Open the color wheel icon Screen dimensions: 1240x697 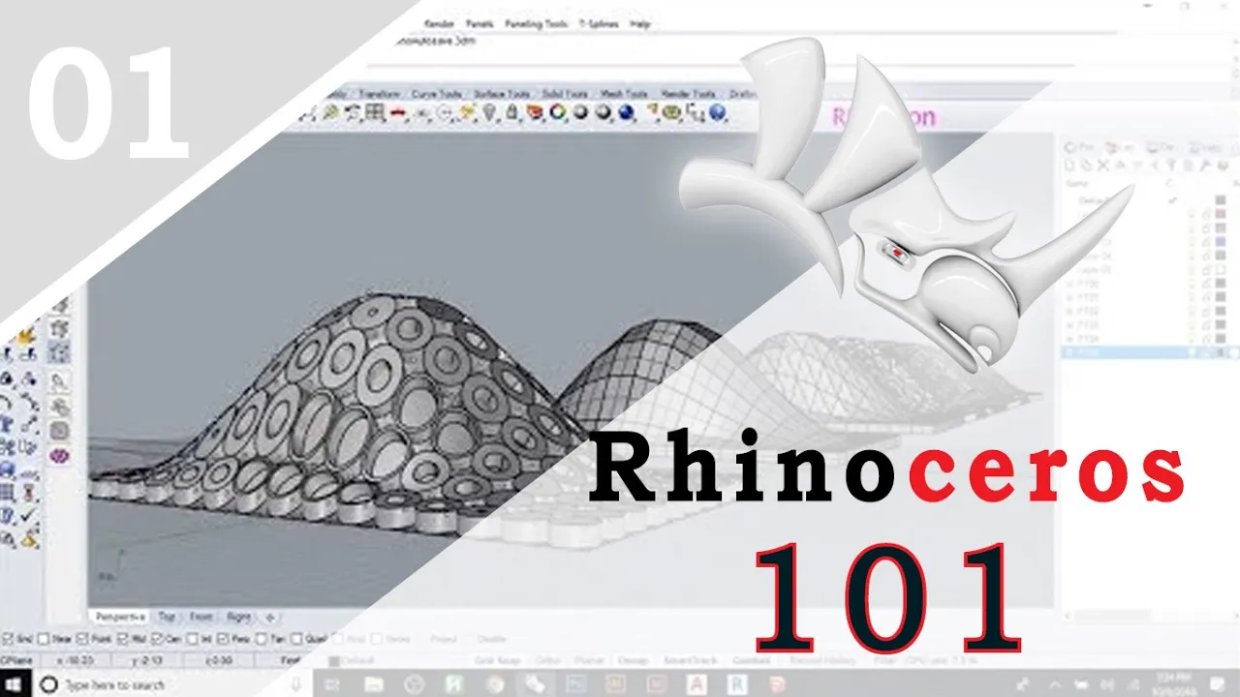click(557, 113)
